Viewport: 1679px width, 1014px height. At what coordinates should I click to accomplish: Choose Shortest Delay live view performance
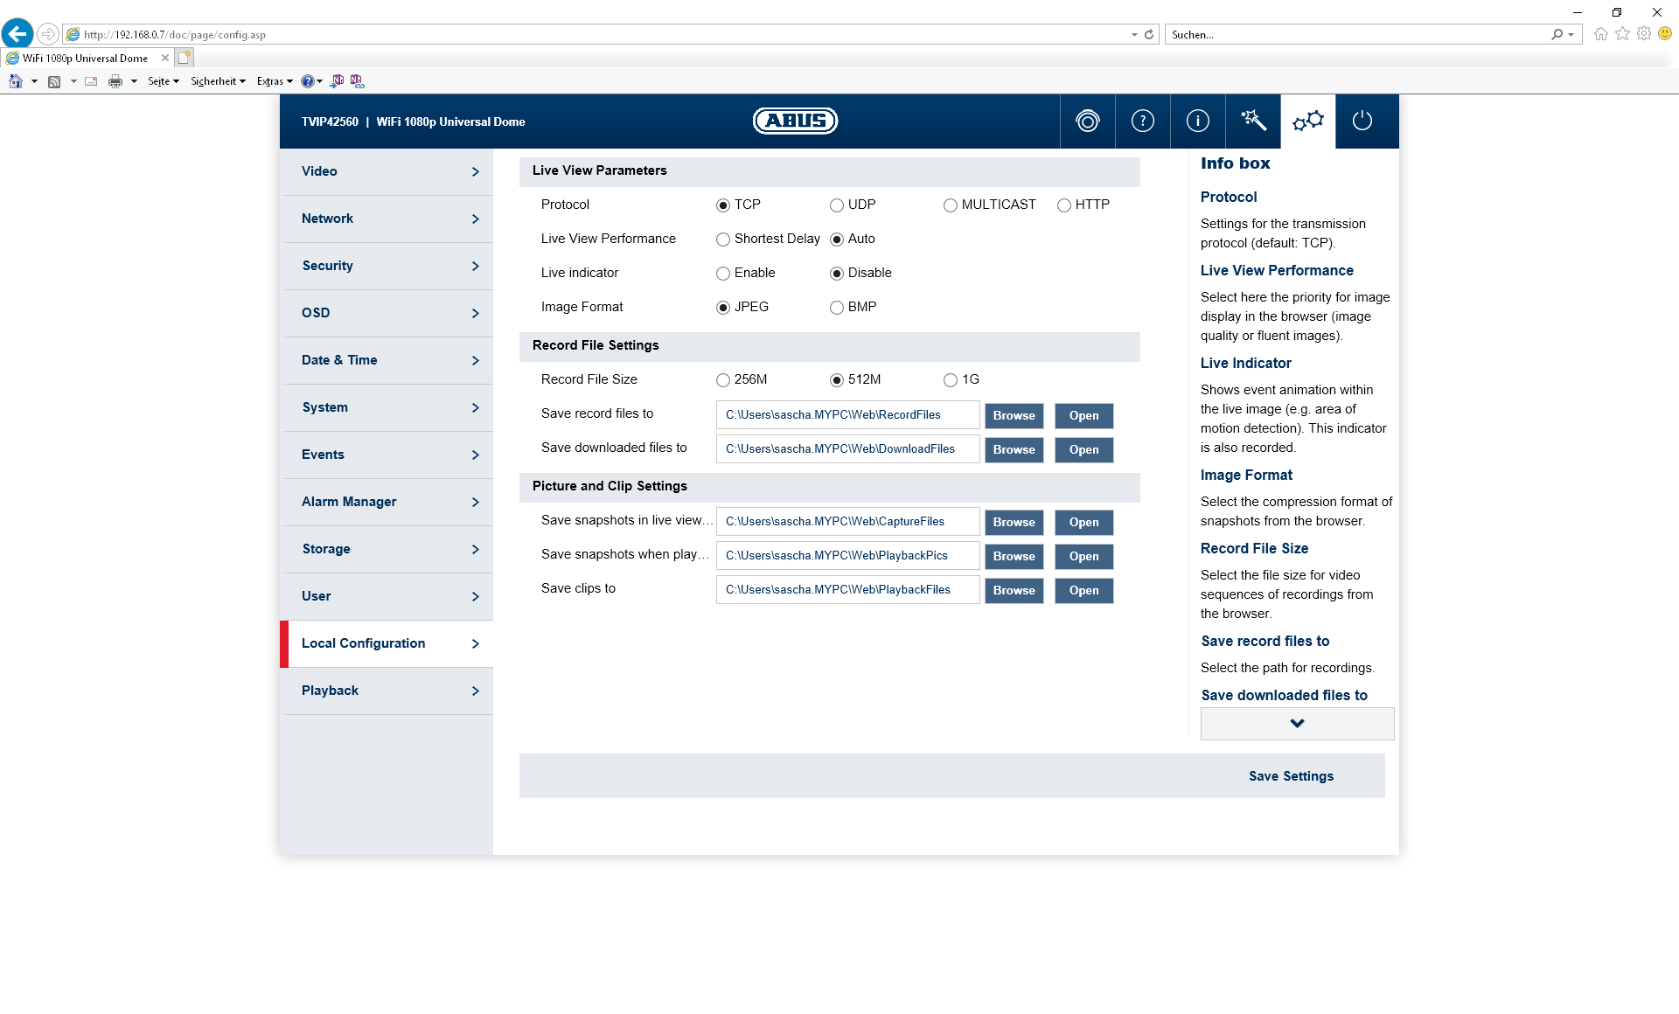click(723, 240)
